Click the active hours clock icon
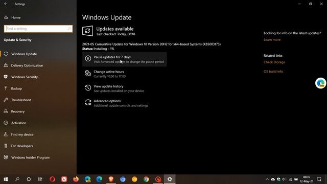 88,73
